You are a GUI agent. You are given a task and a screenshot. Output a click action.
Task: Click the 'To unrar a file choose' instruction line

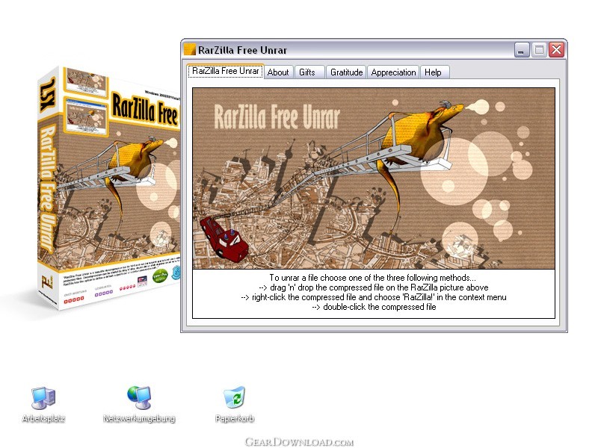pyautogui.click(x=372, y=278)
